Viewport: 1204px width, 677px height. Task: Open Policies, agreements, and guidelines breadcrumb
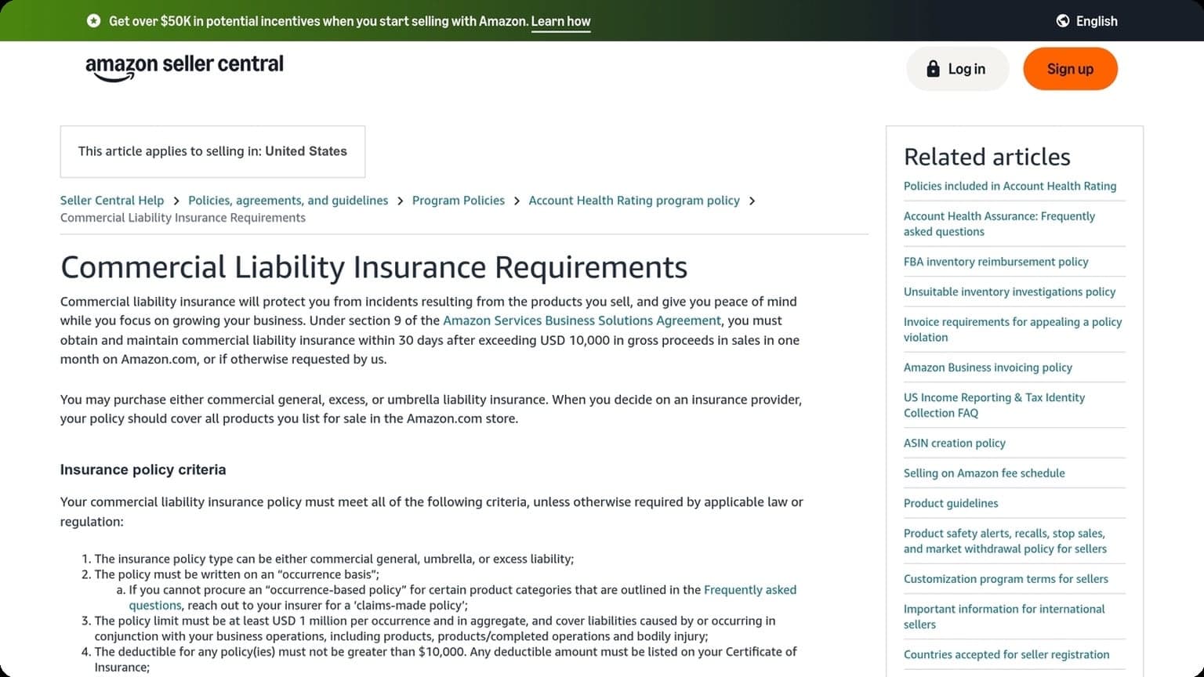click(x=288, y=201)
